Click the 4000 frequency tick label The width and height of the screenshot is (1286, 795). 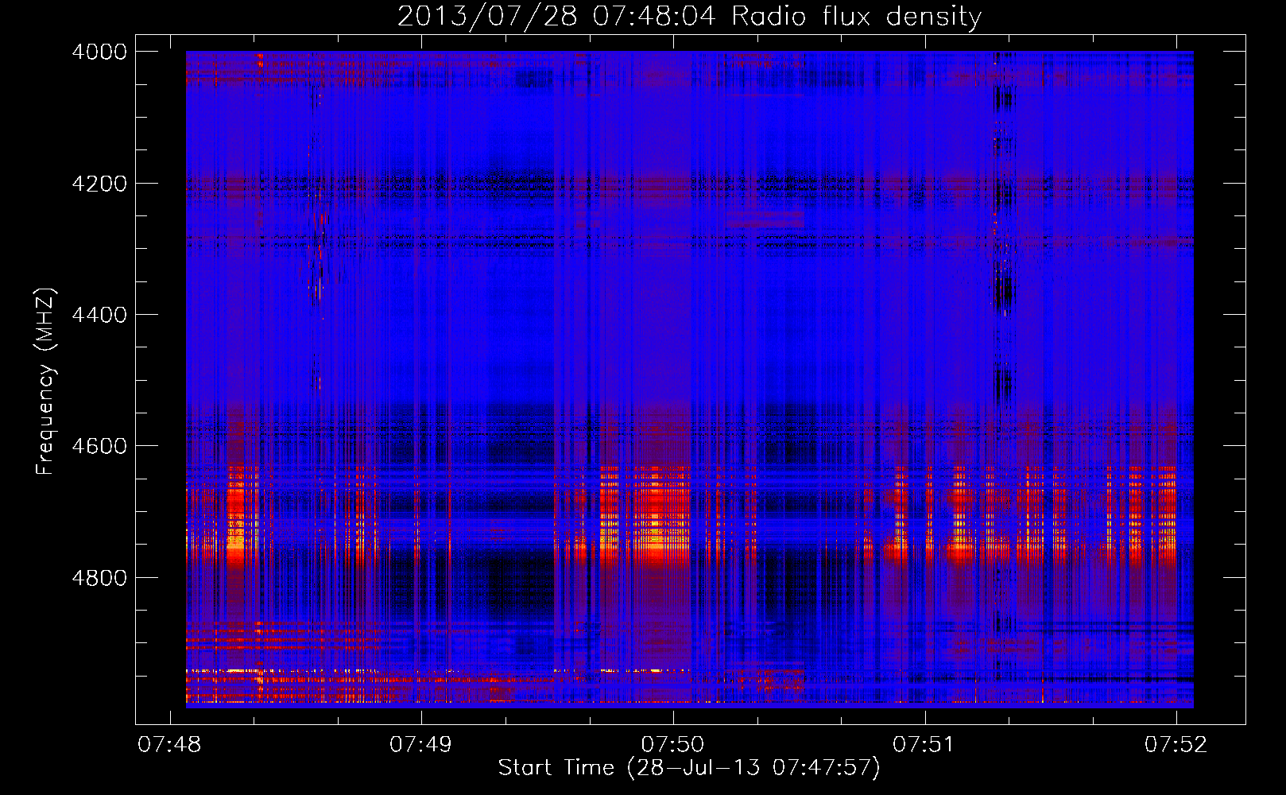(x=99, y=52)
